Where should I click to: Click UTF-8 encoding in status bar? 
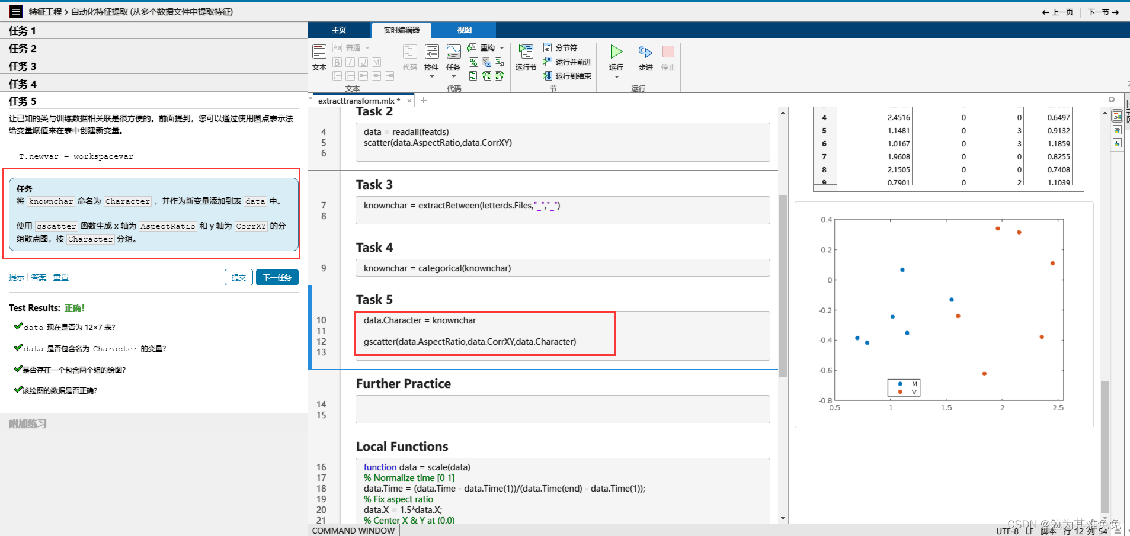[x=1007, y=531]
